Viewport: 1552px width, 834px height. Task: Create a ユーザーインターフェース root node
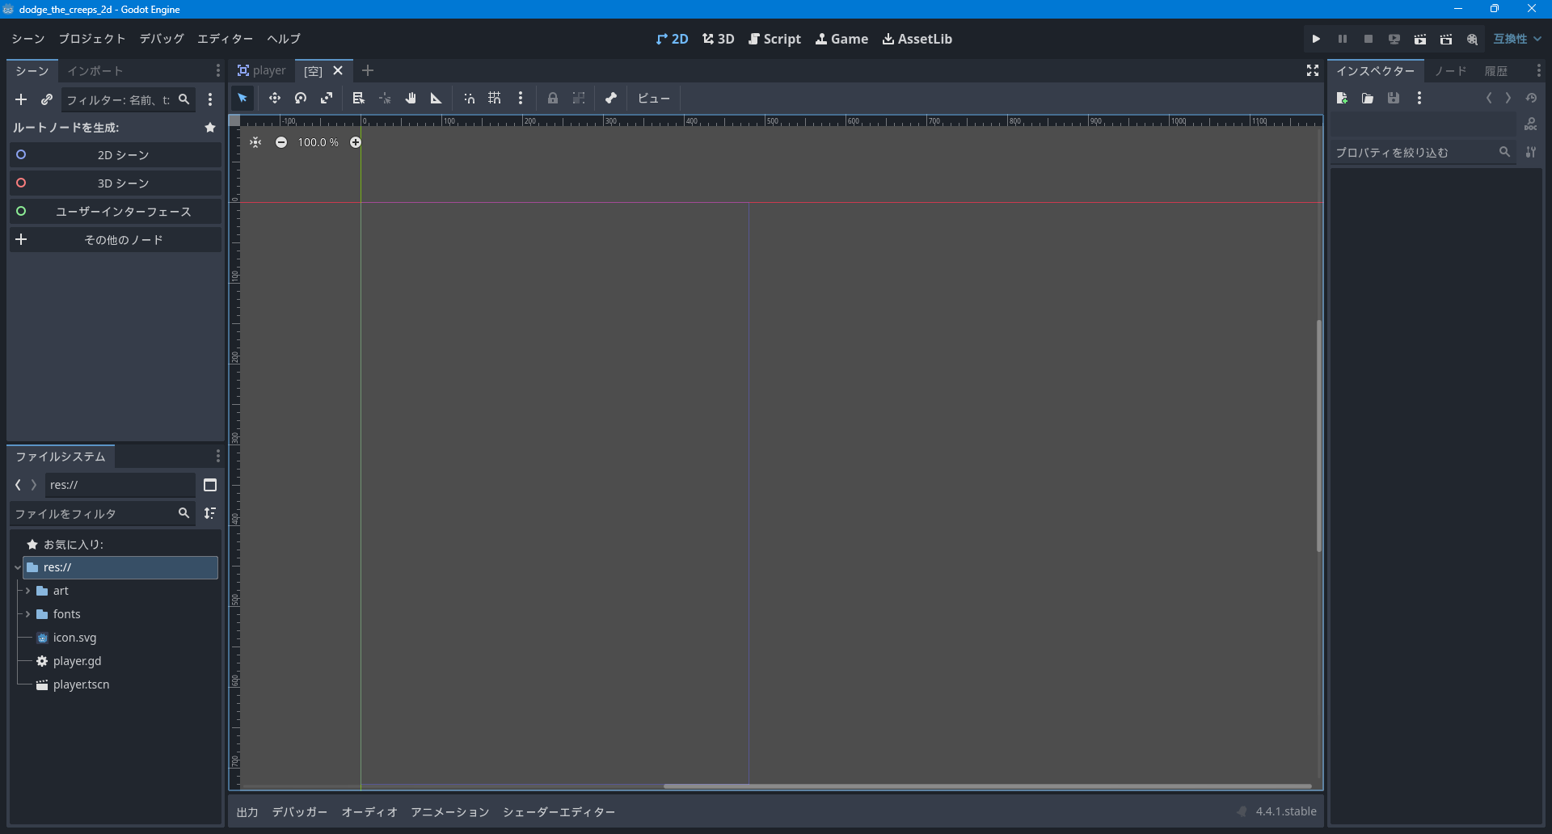116,211
